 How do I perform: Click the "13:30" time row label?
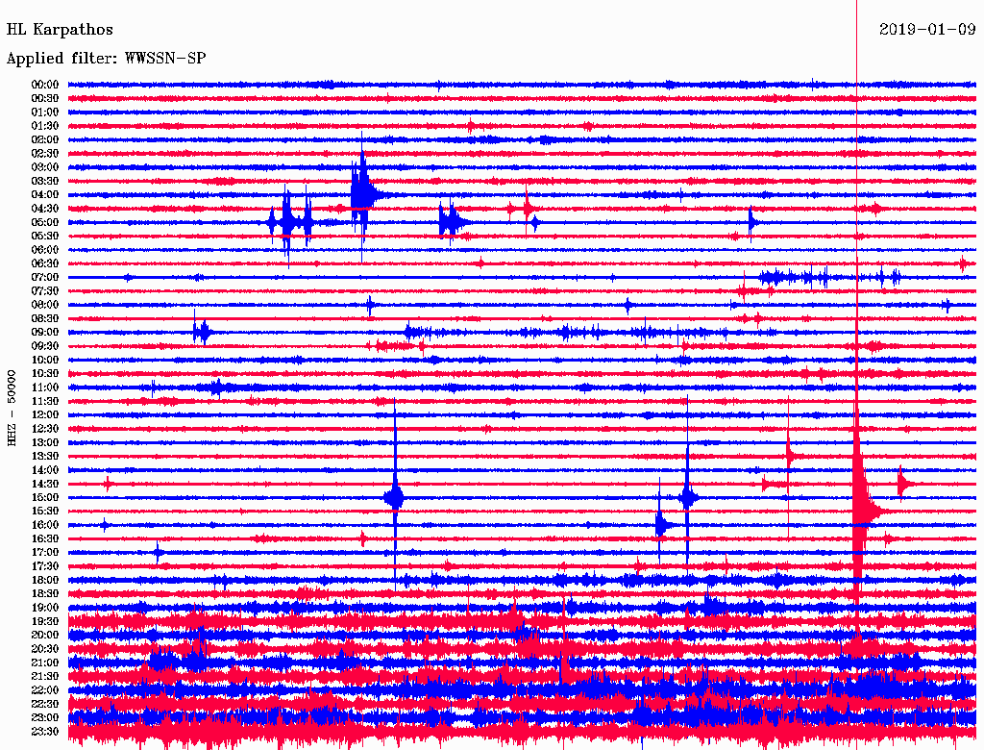(45, 456)
